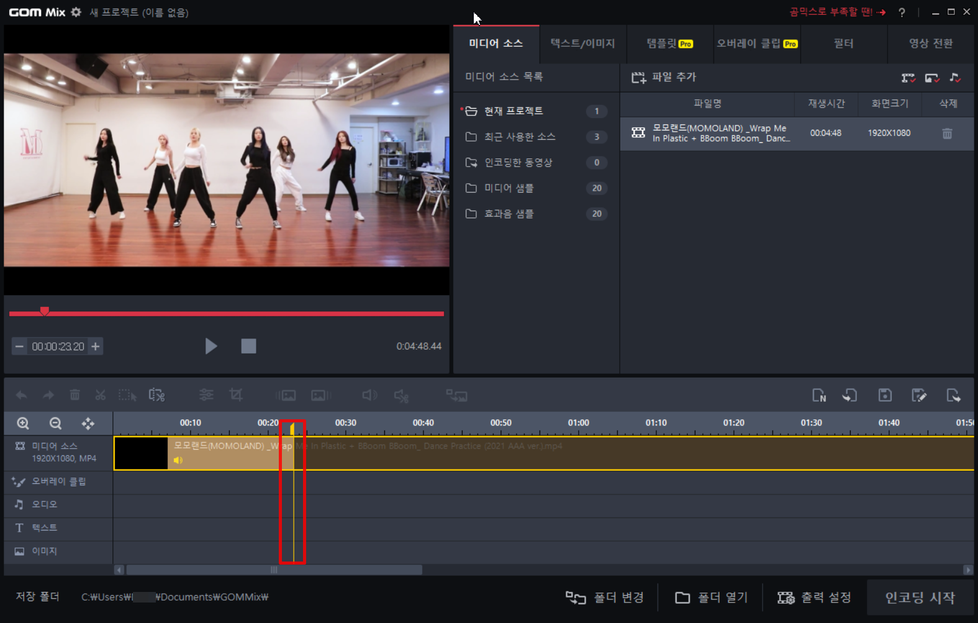Toggle video file filter in source list

(908, 78)
